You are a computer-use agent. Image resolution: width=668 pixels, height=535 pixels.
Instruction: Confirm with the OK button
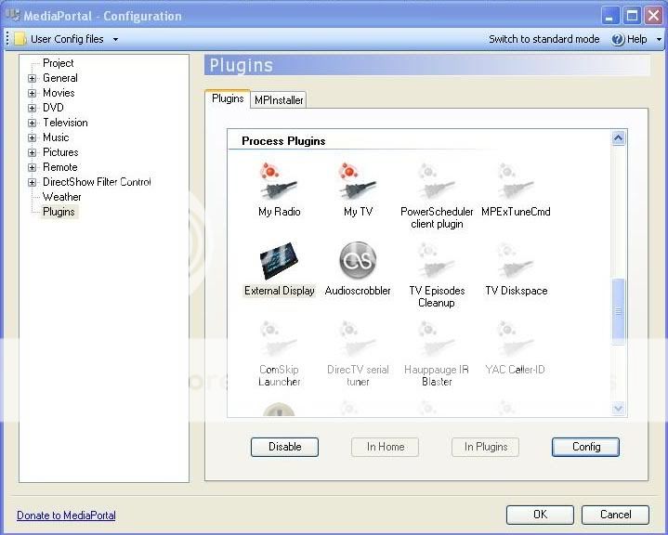click(x=540, y=515)
